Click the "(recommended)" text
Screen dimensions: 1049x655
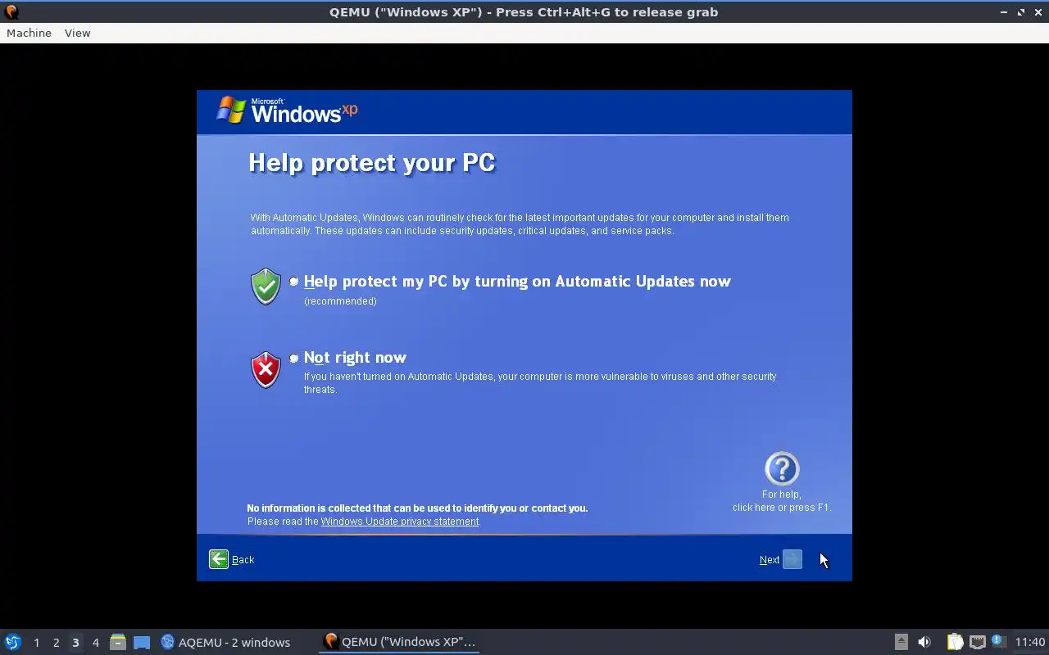340,301
